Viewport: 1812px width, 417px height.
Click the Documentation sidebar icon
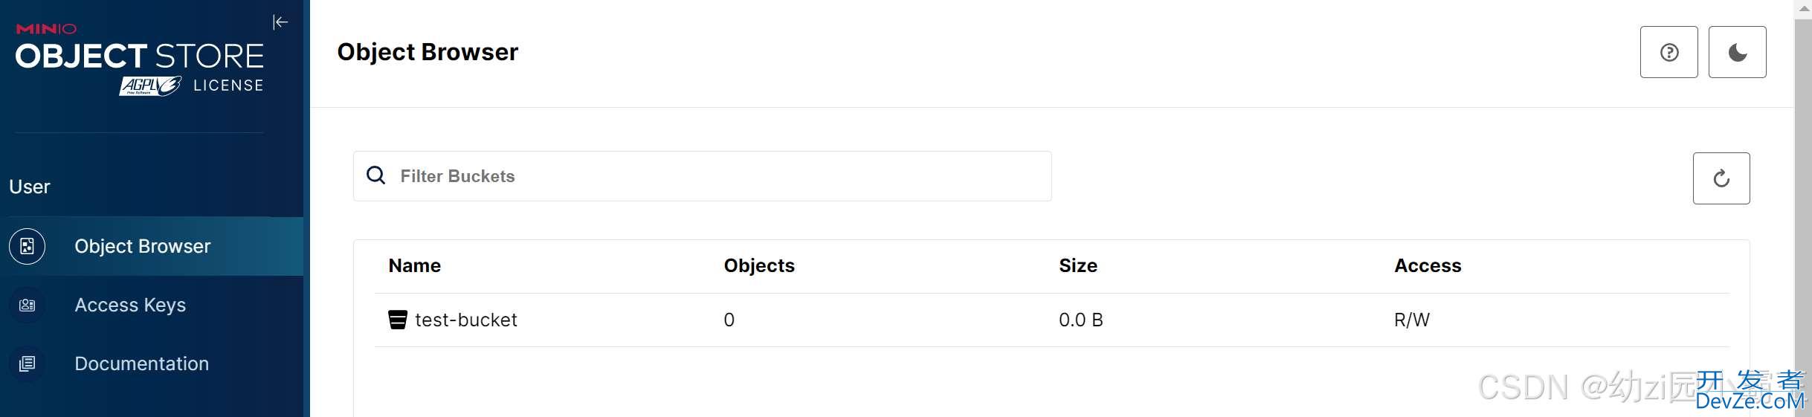point(28,363)
